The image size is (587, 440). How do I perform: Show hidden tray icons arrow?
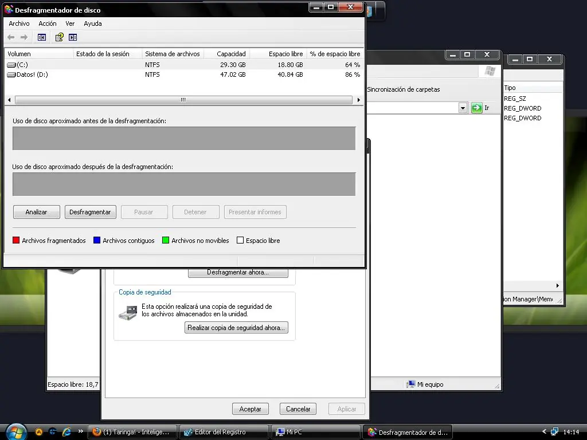[x=545, y=432]
